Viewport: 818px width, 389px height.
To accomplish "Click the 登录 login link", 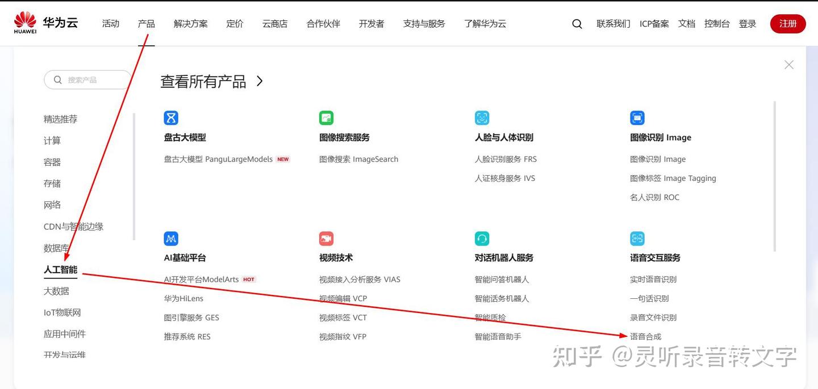I will coord(748,24).
